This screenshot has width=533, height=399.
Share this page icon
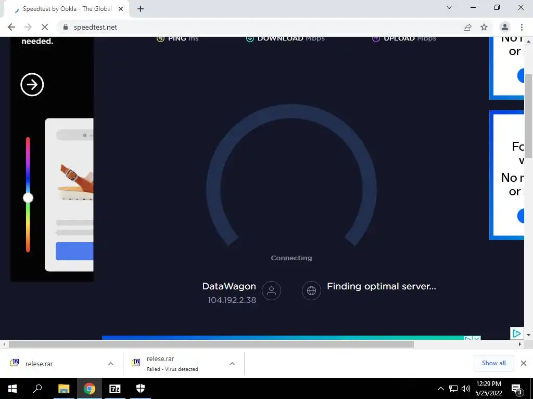coord(467,27)
